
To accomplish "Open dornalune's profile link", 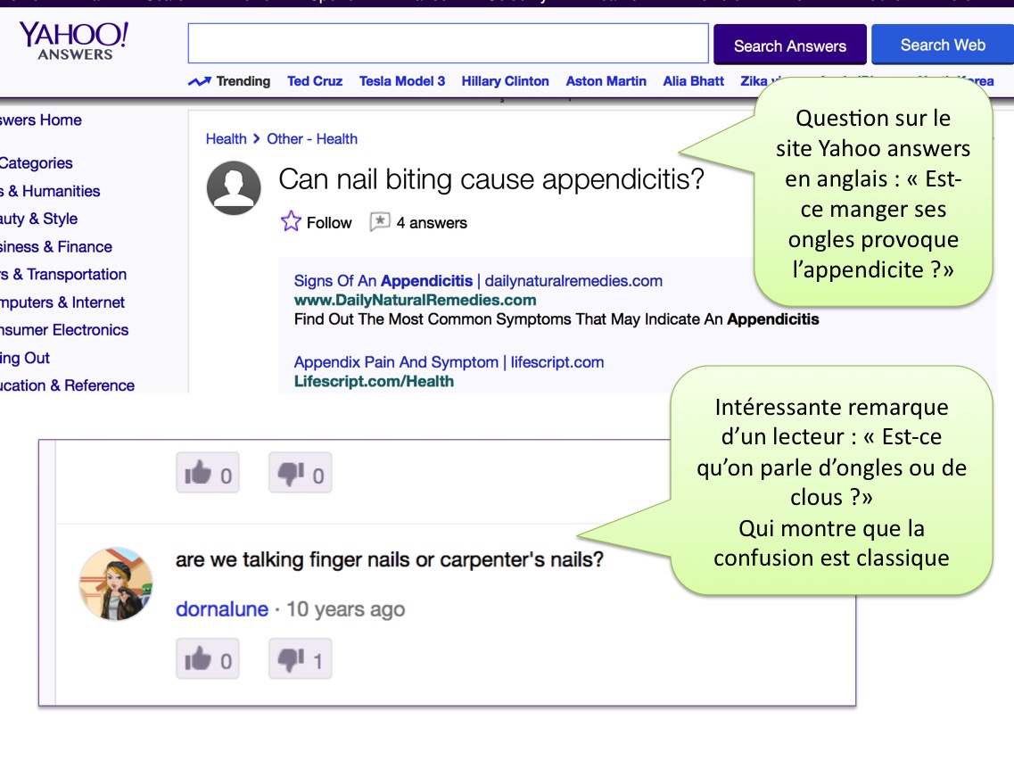I will (222, 609).
